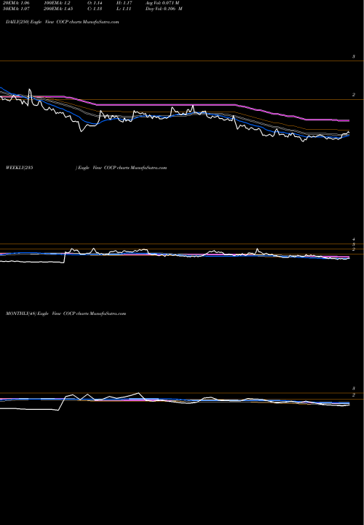Click the 50EMA: 1.07 value
Image resolution: width=364 pixels, height=525 pixels.
(17, 9)
